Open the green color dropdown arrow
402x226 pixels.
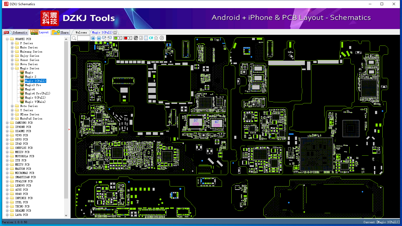120,38
